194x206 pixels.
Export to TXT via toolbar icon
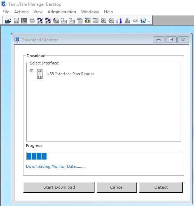[x=72, y=21]
